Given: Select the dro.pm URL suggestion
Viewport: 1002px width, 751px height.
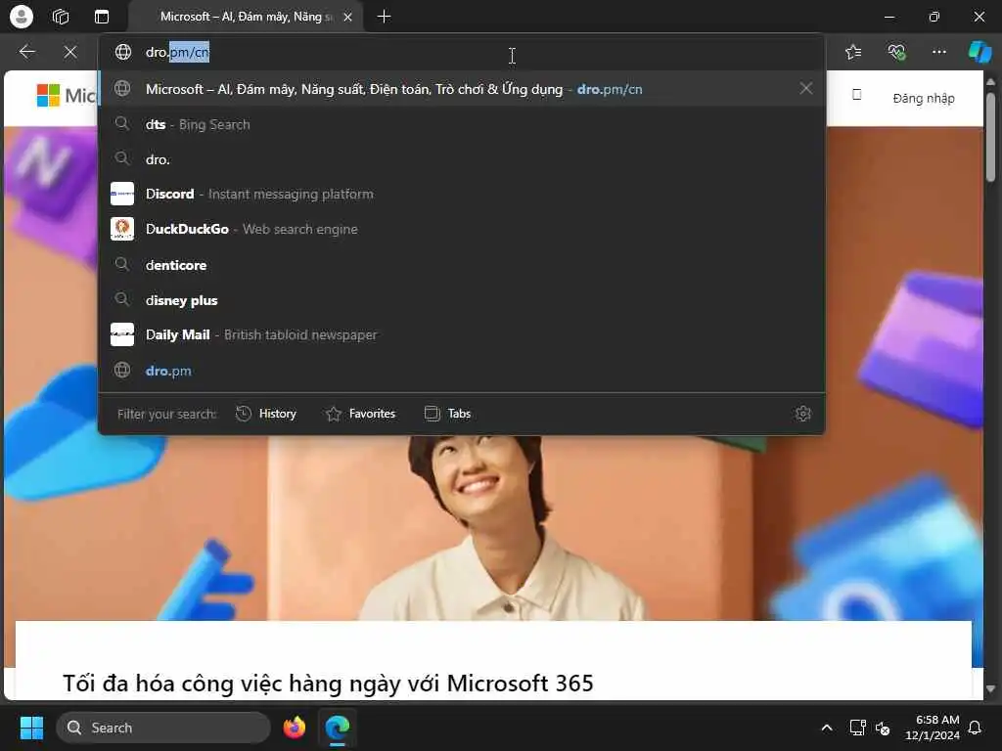Looking at the screenshot, I should (462, 371).
